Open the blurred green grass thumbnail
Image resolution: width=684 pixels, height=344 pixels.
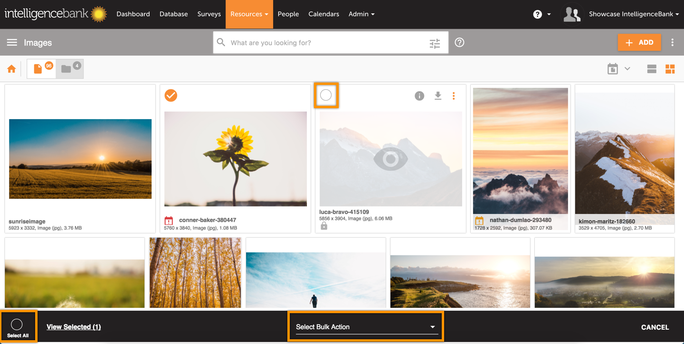(75, 284)
